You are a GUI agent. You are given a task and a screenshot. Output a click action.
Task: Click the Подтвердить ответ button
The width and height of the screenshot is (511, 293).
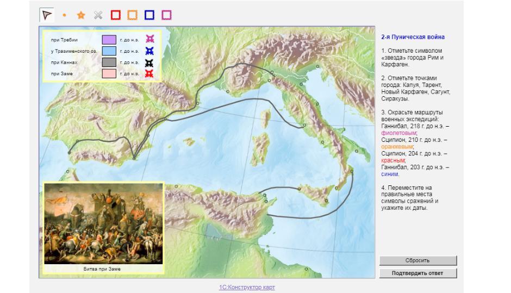pos(418,273)
